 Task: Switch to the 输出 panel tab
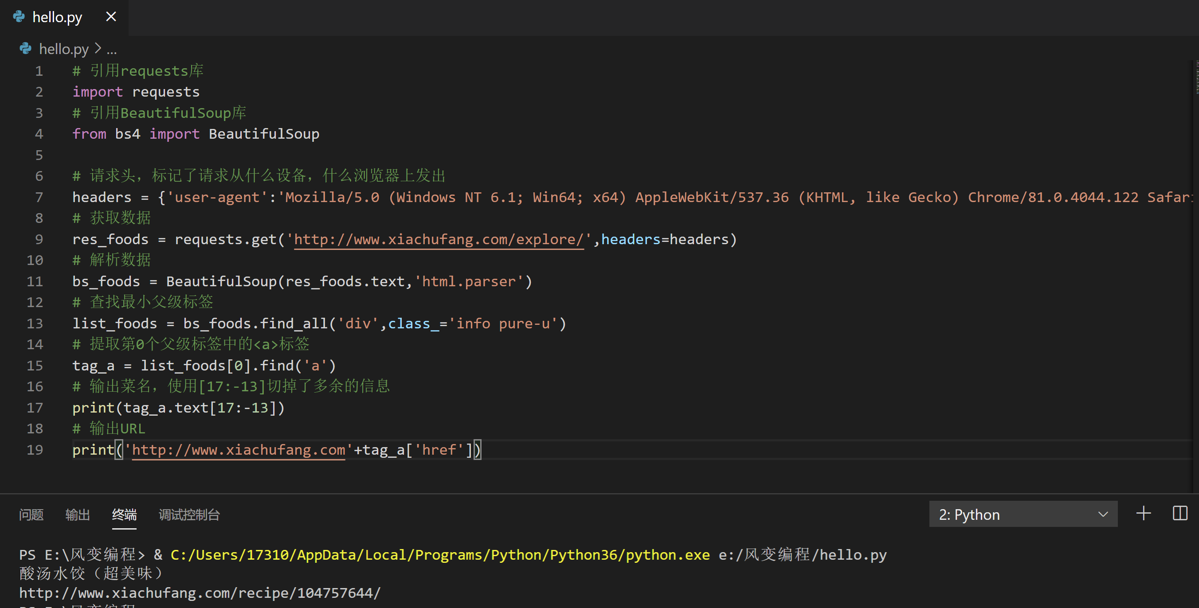click(x=78, y=514)
